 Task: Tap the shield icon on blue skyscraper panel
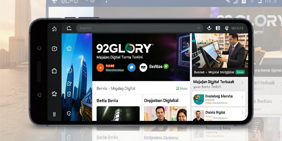coord(69,94)
